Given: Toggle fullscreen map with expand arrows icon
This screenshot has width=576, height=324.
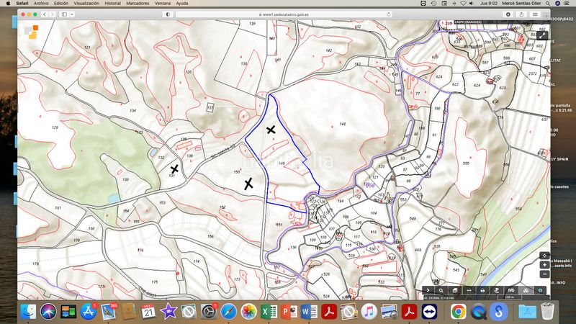Looking at the screenshot, I should (x=542, y=35).
